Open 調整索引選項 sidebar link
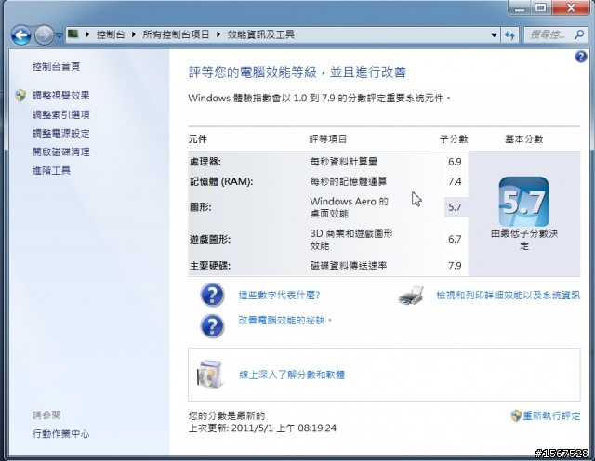Viewport: 595px width, 461px height. [61, 114]
